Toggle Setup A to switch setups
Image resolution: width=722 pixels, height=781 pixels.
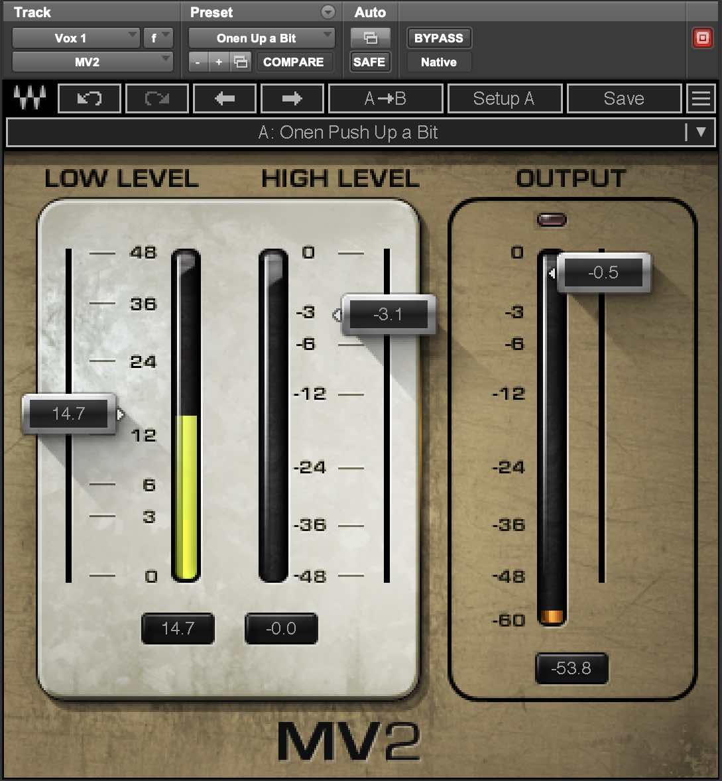coord(504,99)
